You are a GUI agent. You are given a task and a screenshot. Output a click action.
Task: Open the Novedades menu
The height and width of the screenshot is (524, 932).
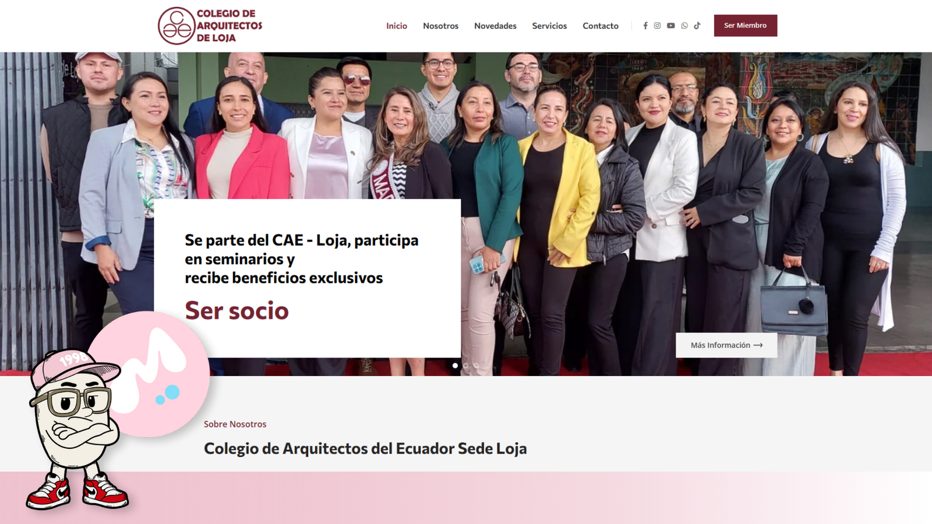495,26
